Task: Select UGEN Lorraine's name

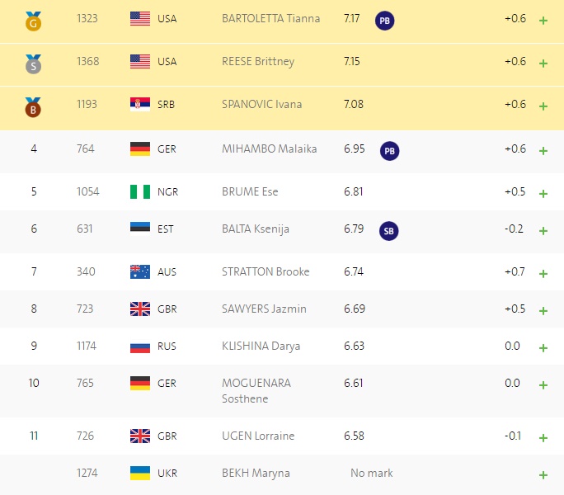Action: pyautogui.click(x=258, y=436)
